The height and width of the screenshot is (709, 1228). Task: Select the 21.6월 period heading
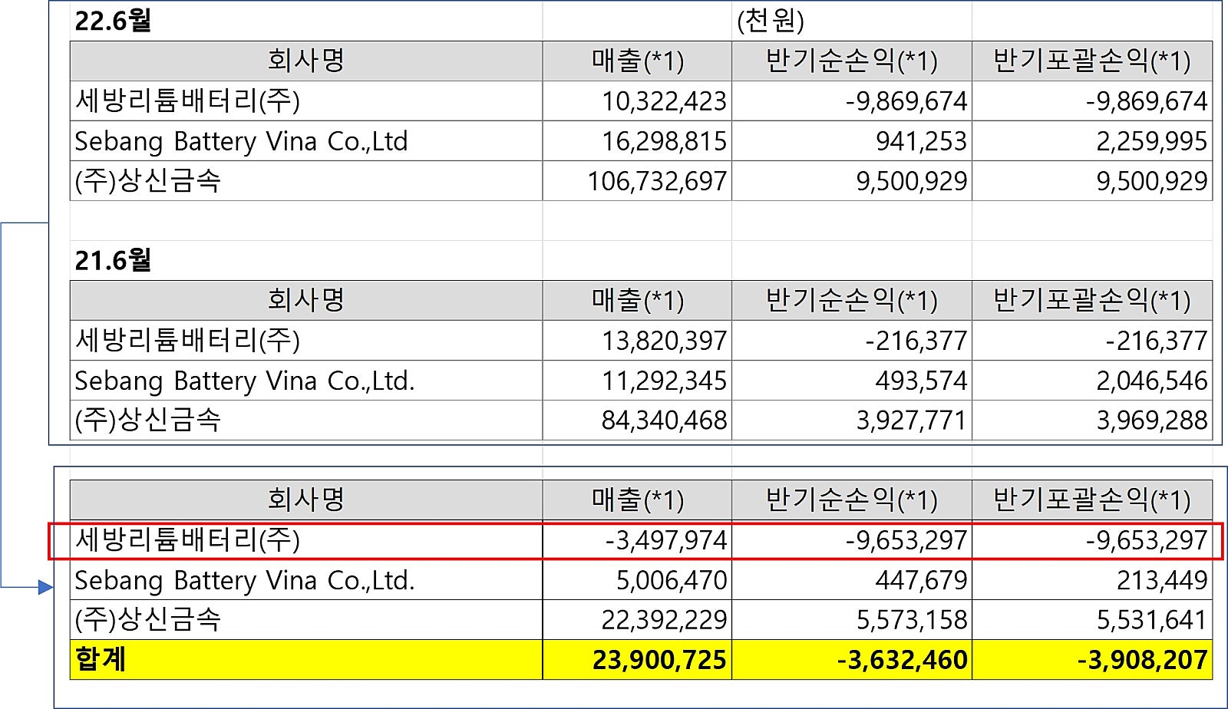point(113,260)
